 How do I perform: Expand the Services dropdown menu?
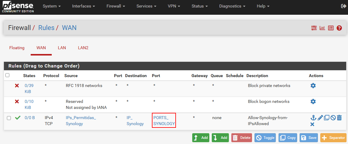coord(146,6)
